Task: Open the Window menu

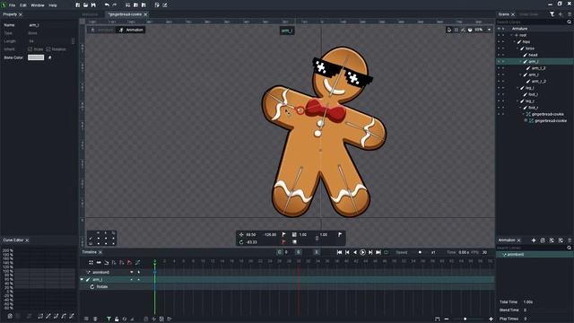Action: (38, 5)
